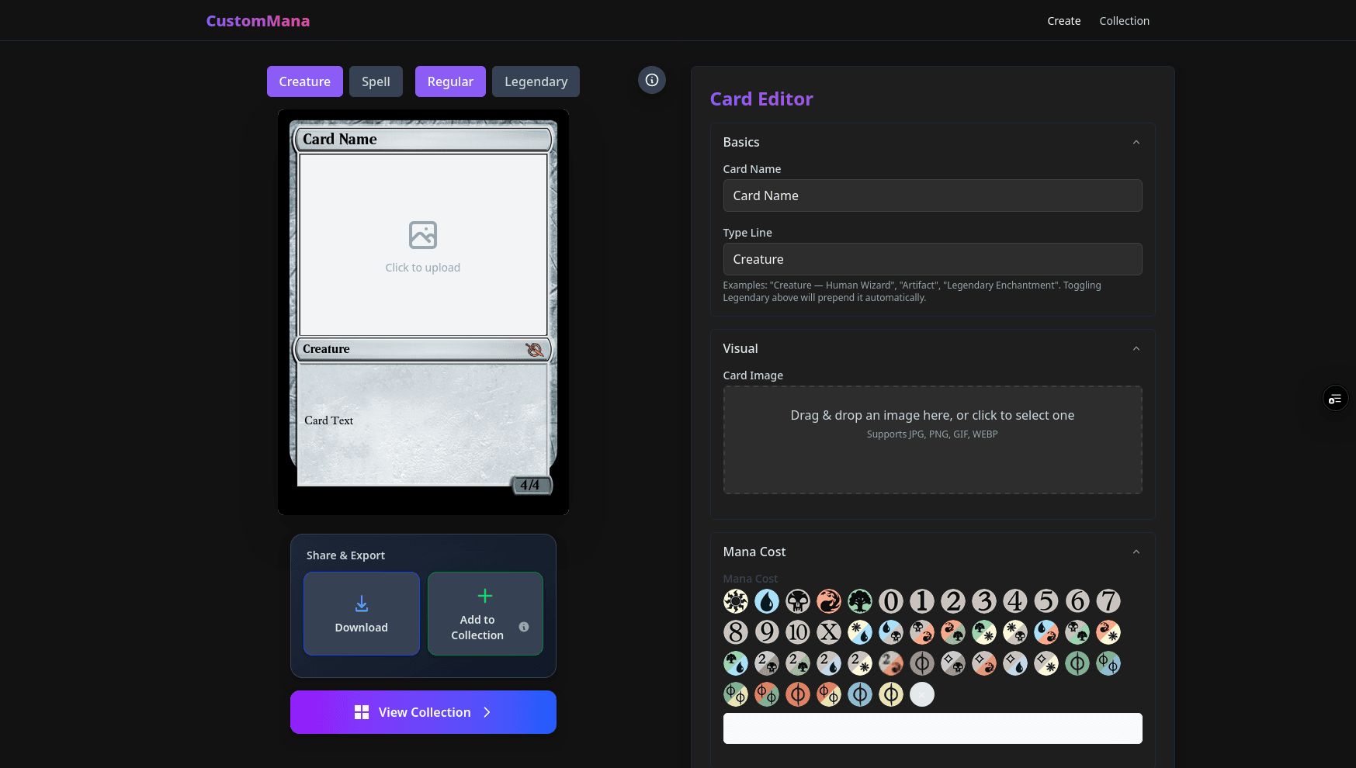Image resolution: width=1356 pixels, height=768 pixels.
Task: Add red fire mana symbol
Action: pyautogui.click(x=828, y=601)
